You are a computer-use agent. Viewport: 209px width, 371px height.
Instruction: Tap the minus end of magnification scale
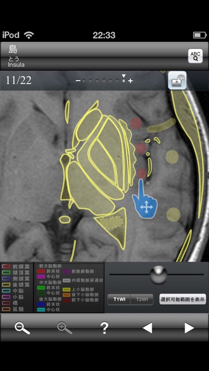[x=78, y=81]
